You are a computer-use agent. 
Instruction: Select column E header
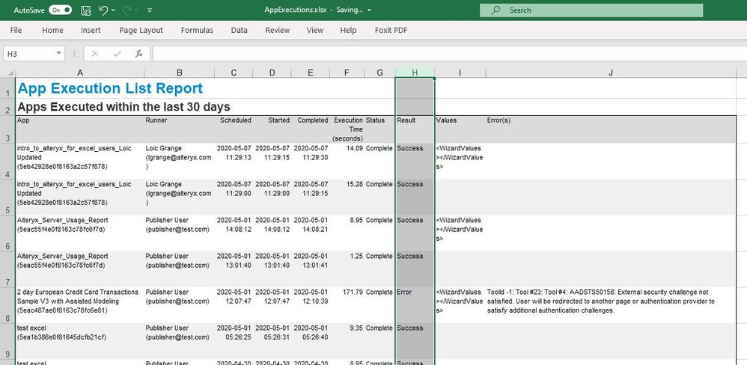coord(310,73)
